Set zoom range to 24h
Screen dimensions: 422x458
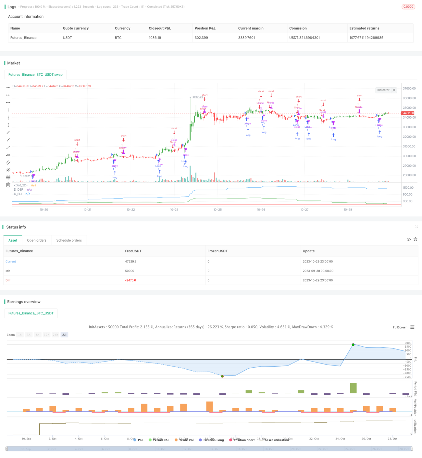click(x=56, y=335)
